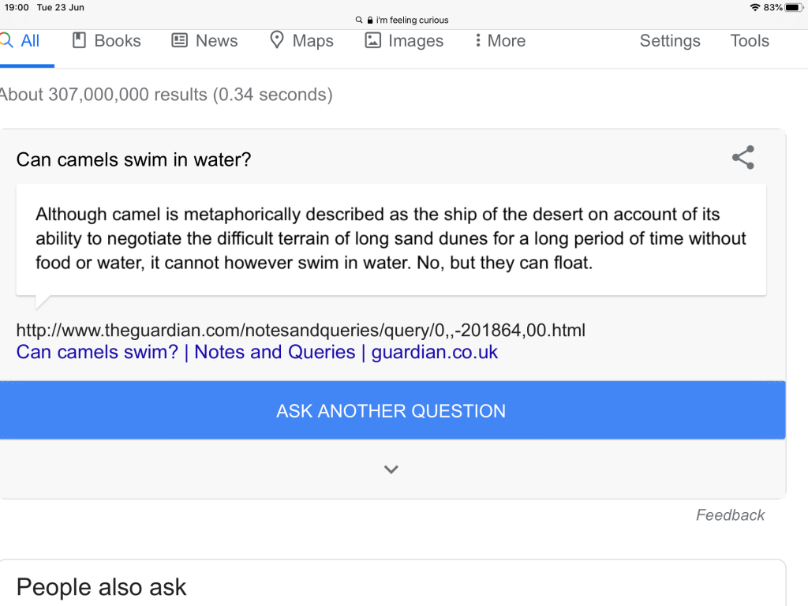Screen dimensions: 808x606
Task: Open the Settings dropdown
Action: click(x=670, y=40)
